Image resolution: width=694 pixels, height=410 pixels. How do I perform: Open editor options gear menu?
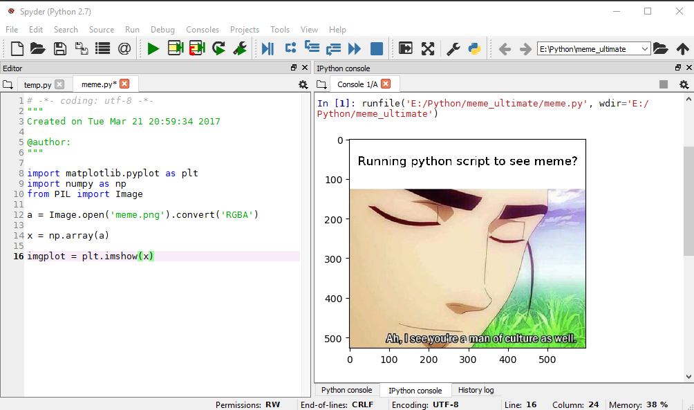[x=303, y=84]
